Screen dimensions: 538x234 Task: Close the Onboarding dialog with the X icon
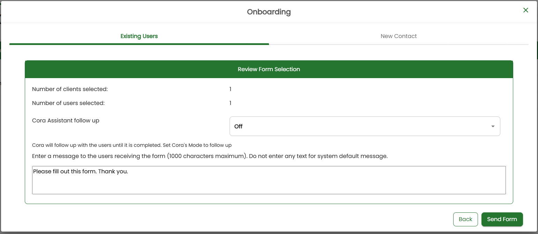click(x=525, y=10)
